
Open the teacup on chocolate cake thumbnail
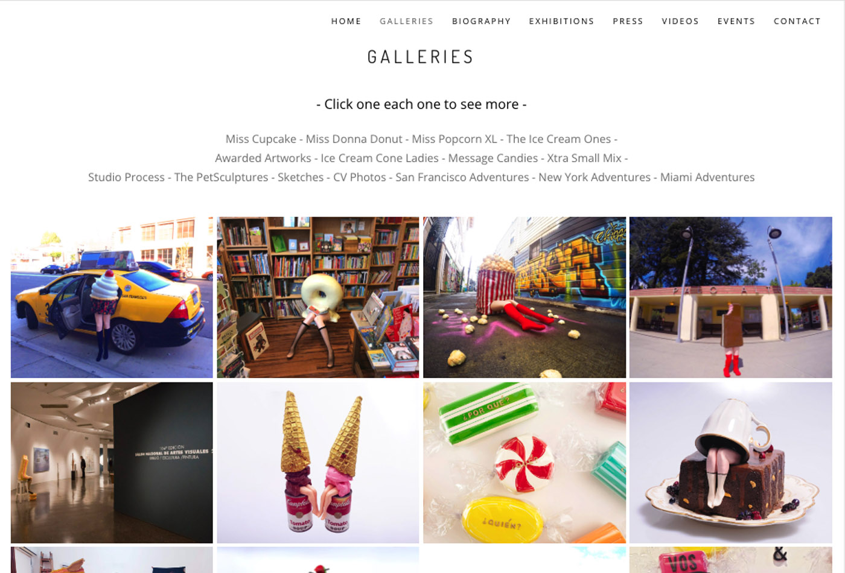(x=731, y=463)
